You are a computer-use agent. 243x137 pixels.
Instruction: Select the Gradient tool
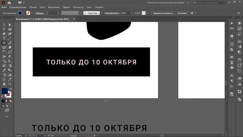click(10, 66)
